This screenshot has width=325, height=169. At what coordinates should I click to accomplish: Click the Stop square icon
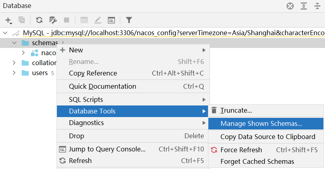coord(67,20)
